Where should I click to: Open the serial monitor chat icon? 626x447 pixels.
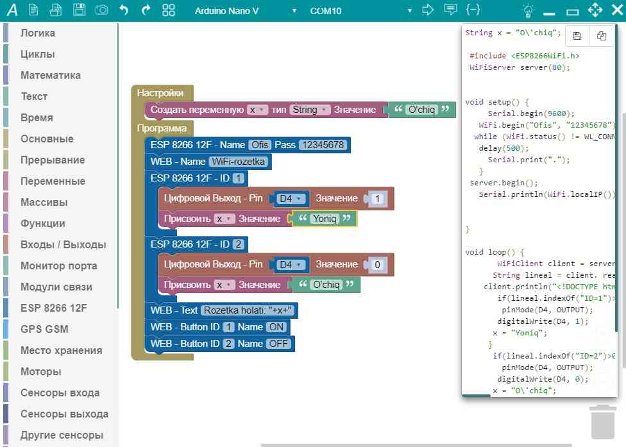tap(450, 10)
